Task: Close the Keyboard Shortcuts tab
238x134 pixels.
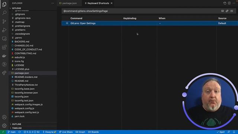Action: click(x=112, y=3)
